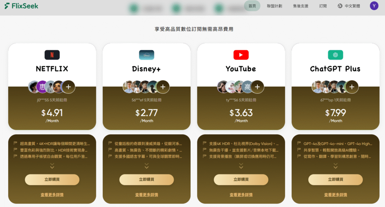
Task: Click the flag icon beside 超高畫質 feature
Action: tap(15, 143)
